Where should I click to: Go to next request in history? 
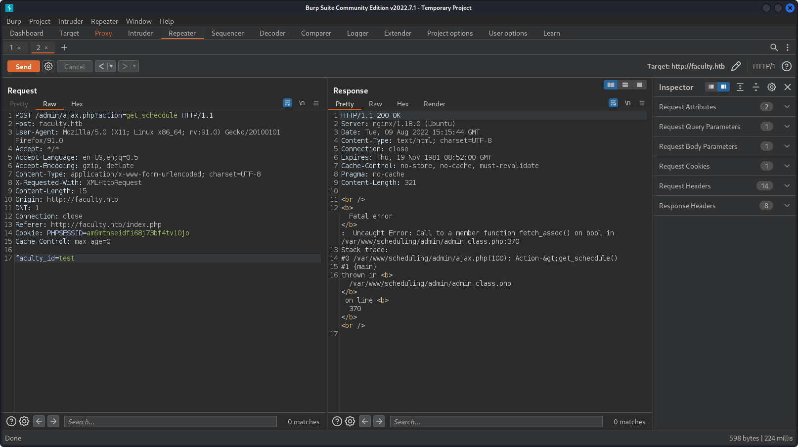pyautogui.click(x=125, y=66)
